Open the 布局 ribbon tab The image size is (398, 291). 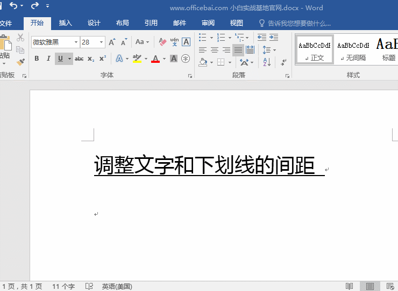pyautogui.click(x=122, y=23)
